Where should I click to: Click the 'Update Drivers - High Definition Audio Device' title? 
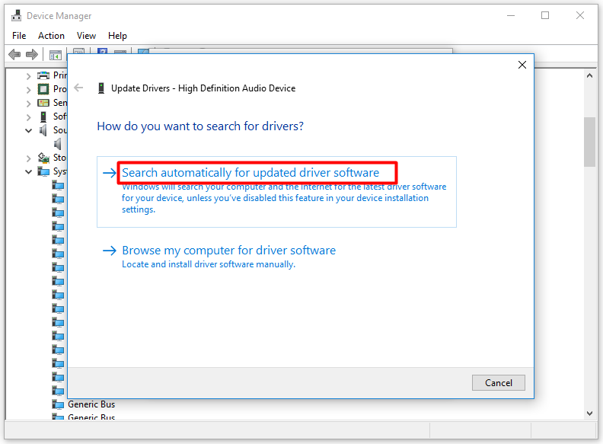pos(203,88)
